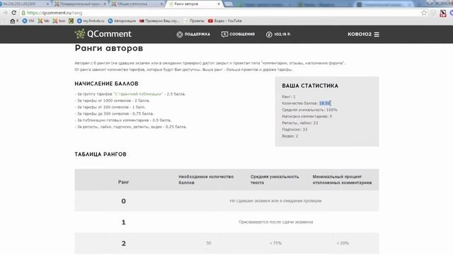Click rank 2 in the ranks table
This screenshot has height=255, width=453.
point(123,244)
